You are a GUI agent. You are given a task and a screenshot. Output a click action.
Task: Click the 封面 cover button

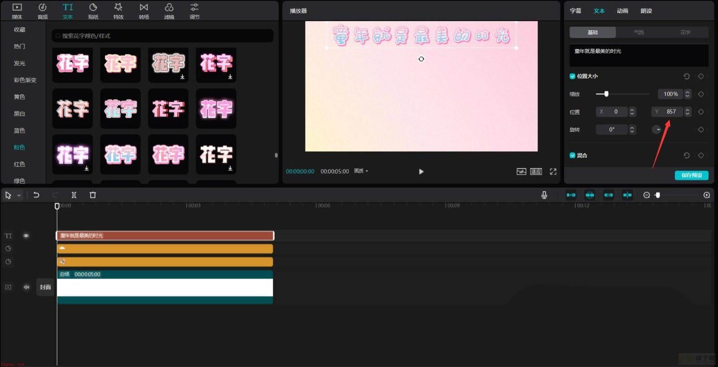coord(45,287)
